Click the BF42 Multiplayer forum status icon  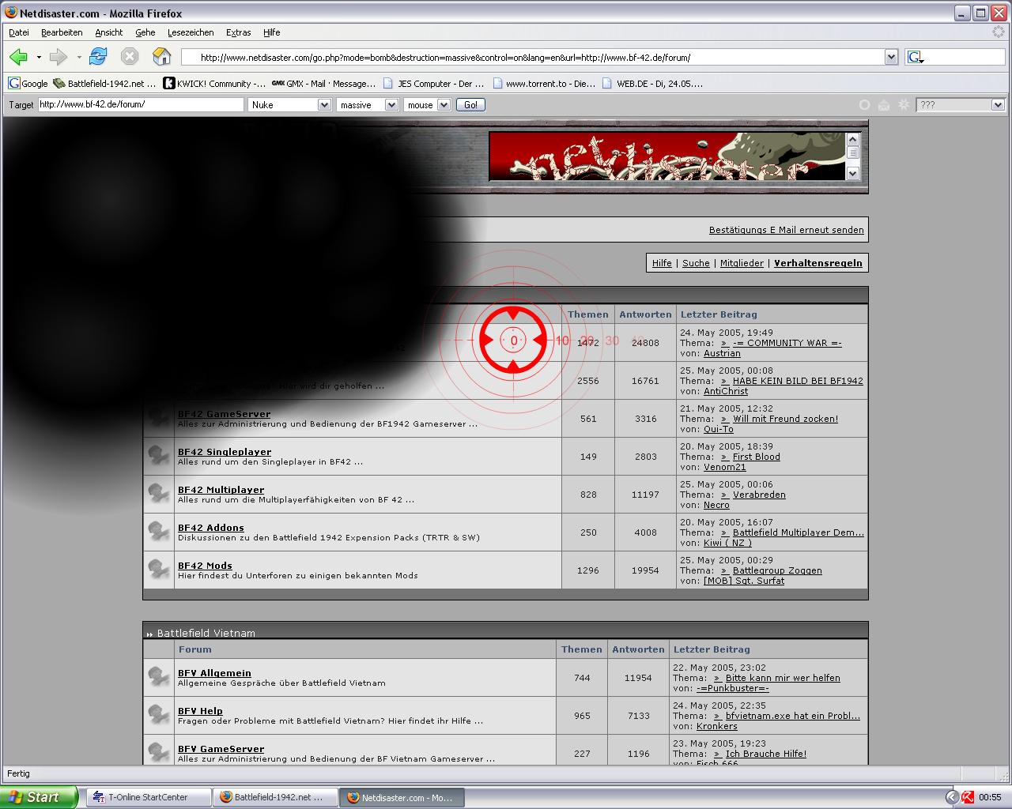click(x=159, y=494)
